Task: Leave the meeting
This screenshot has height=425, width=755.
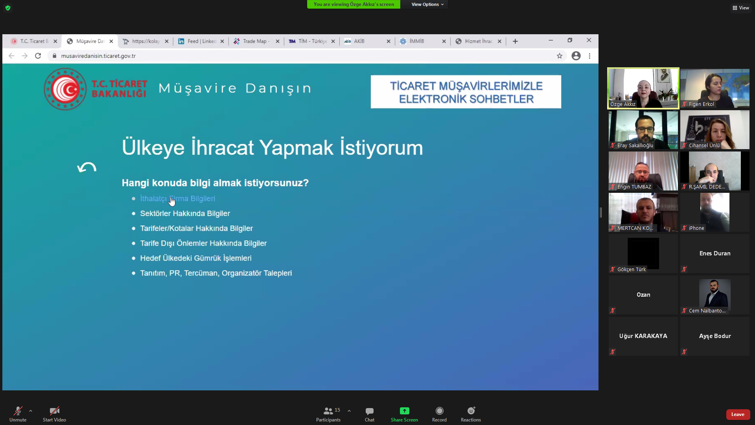Action: [x=738, y=414]
